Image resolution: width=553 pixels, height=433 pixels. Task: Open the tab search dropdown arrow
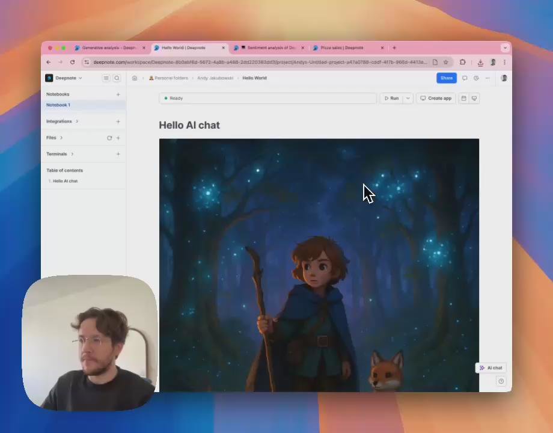point(505,48)
